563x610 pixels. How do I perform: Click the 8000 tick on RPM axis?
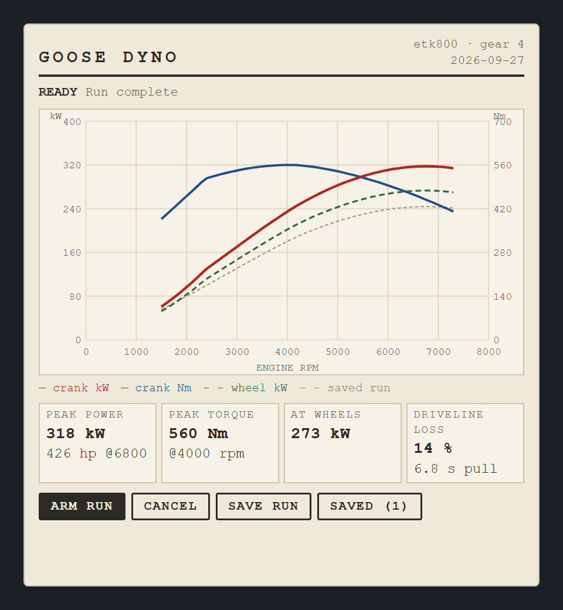(x=489, y=352)
